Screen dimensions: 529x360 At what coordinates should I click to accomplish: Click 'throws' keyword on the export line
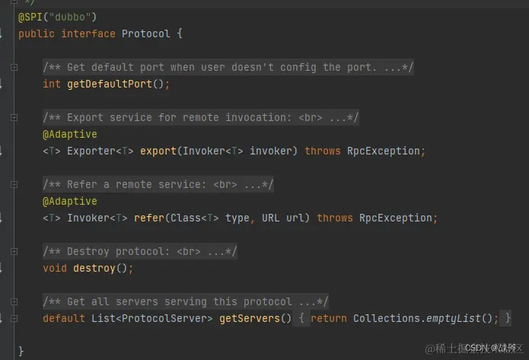[323, 151]
